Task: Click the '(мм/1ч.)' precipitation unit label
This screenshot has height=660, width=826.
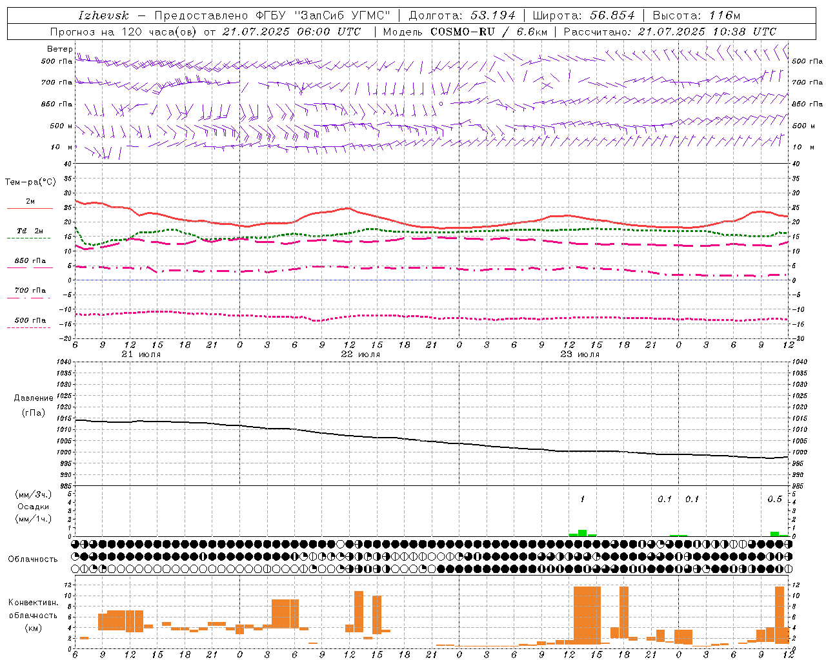Action: pyautogui.click(x=34, y=519)
